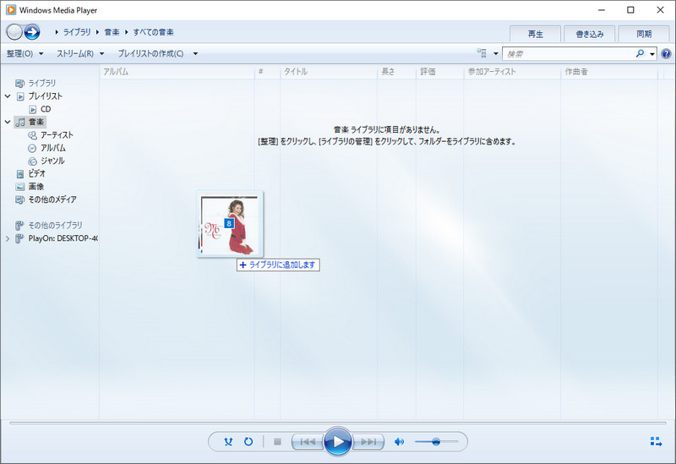Click the search magnifier icon

[x=640, y=53]
